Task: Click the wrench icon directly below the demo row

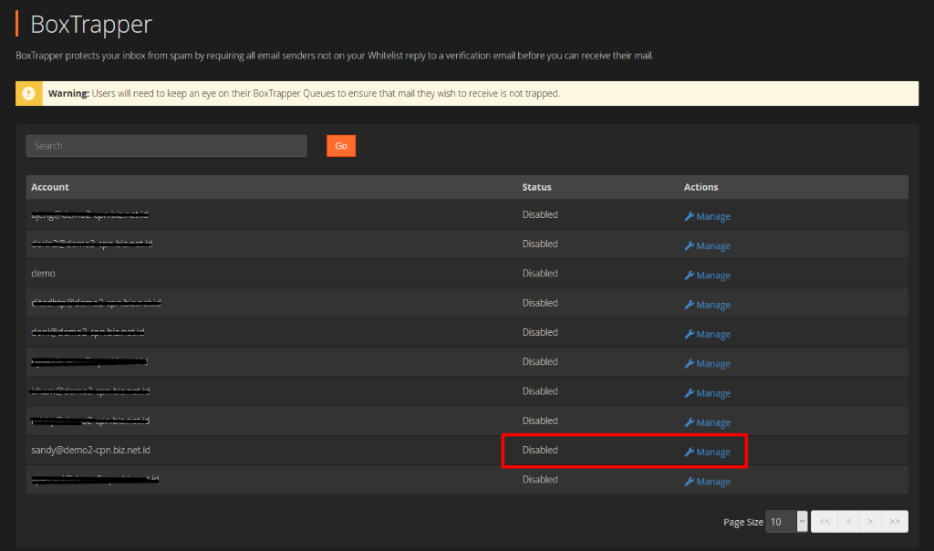Action: [691, 304]
